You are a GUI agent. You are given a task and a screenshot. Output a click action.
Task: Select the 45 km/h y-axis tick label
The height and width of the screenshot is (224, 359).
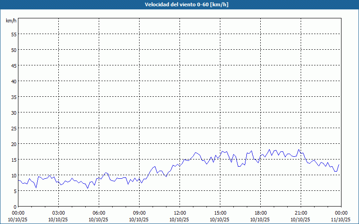pos(13,65)
